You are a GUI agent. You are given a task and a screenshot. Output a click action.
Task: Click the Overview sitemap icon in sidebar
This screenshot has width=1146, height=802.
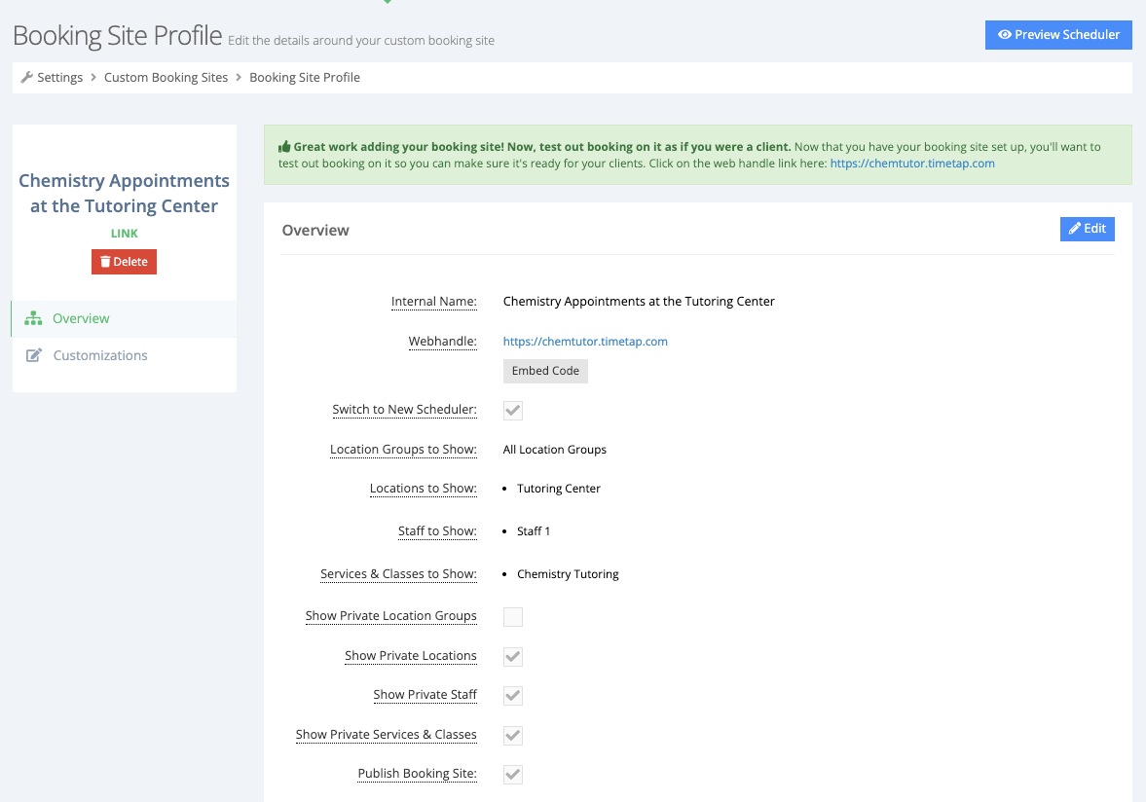coord(33,318)
